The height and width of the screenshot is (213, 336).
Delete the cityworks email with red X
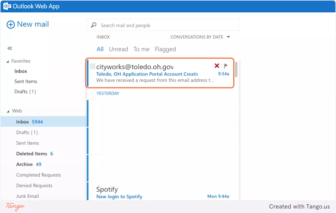click(x=217, y=66)
